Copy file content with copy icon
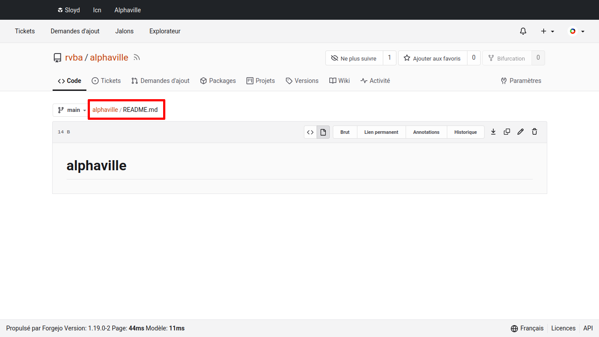This screenshot has height=337, width=599. 507,132
